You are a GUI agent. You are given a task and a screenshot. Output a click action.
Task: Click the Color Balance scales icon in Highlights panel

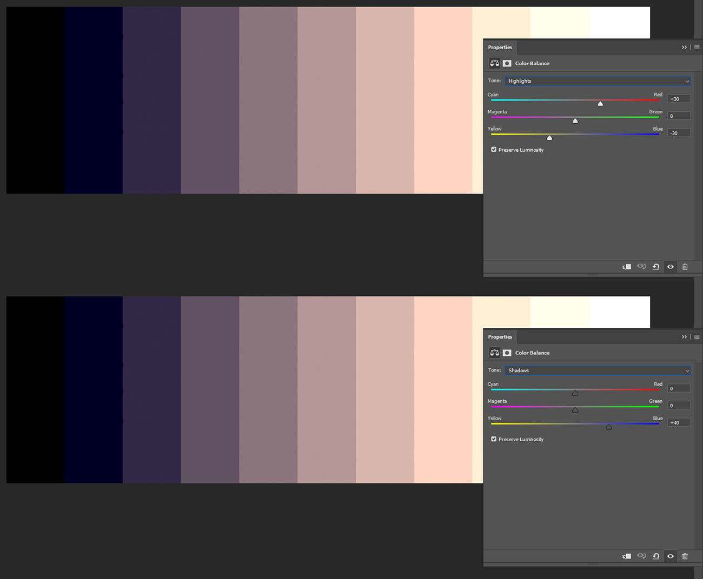[494, 63]
